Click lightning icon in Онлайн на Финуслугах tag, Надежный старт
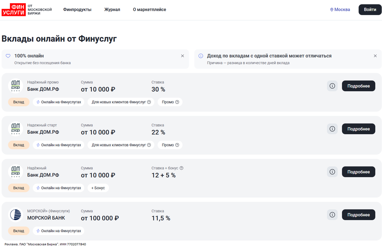The image size is (382, 248). click(x=38, y=145)
